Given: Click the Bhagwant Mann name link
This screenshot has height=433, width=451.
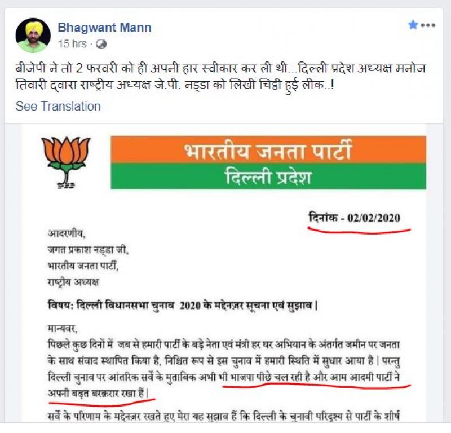Looking at the screenshot, I should coord(105,28).
